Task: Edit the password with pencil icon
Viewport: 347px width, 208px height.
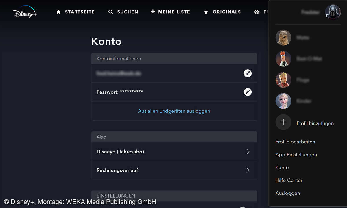Action: tap(248, 92)
